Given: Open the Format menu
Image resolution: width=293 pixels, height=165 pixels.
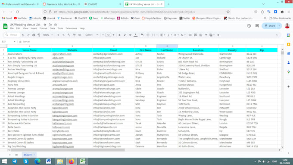Looking at the screenshot, I should 44,28.
